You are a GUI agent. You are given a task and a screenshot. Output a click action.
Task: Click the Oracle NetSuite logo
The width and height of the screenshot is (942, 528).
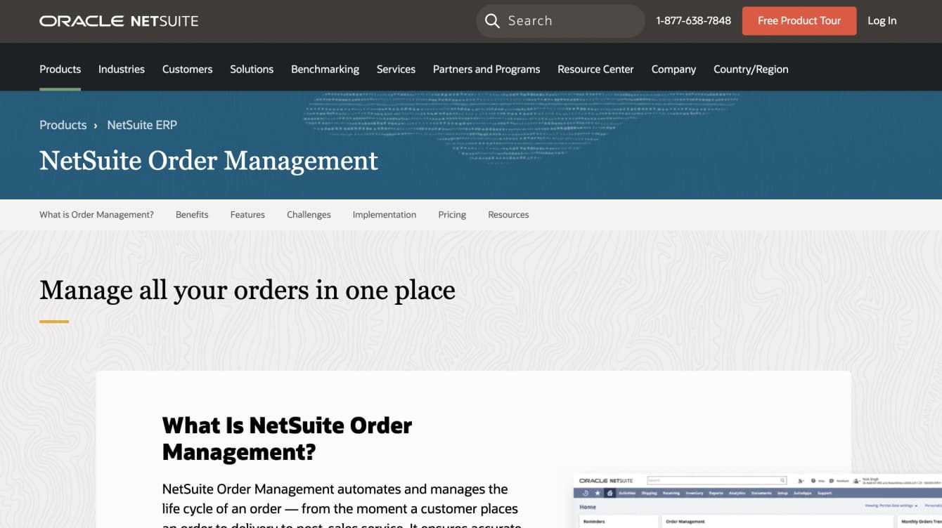[x=119, y=21]
